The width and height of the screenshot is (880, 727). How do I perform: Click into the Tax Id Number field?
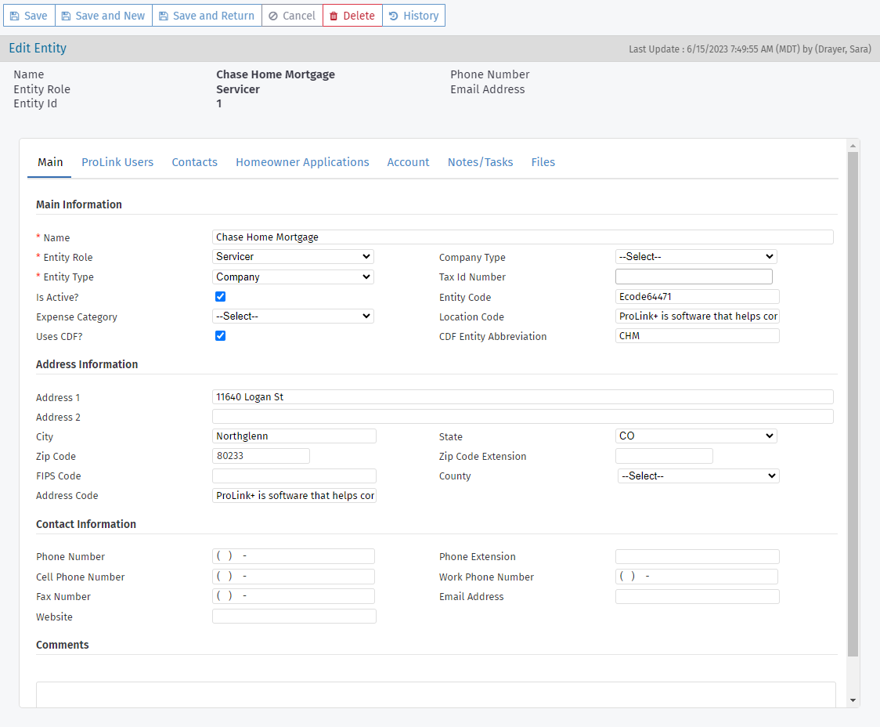694,277
